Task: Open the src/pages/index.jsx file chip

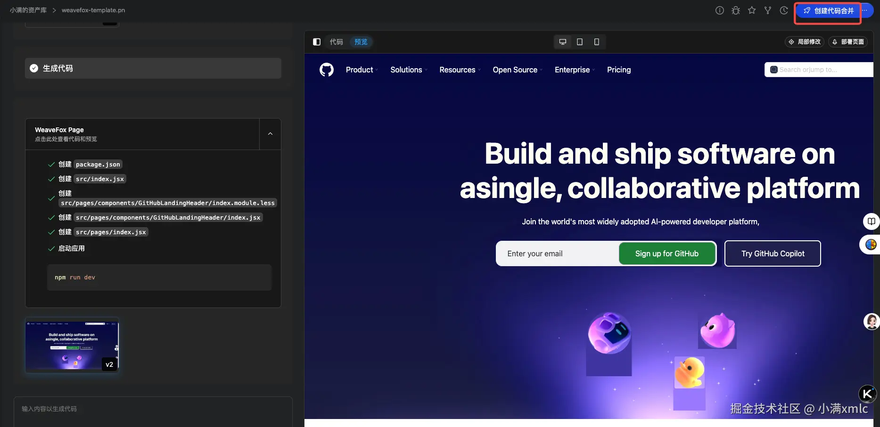Action: [x=111, y=232]
